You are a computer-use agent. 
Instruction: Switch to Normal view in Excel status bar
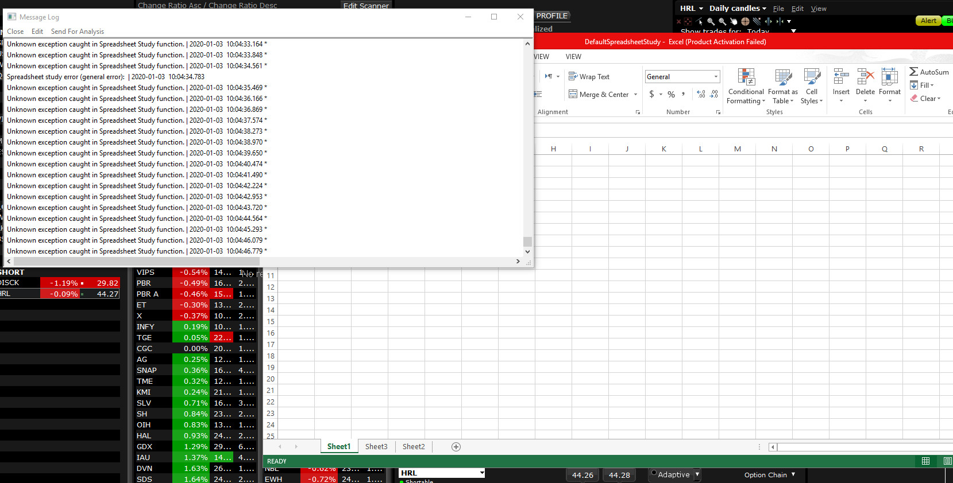[x=925, y=461]
